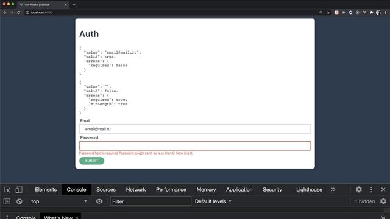The image size is (390, 219).
Task: Open the drawer three-dot menu
Action: (7, 217)
